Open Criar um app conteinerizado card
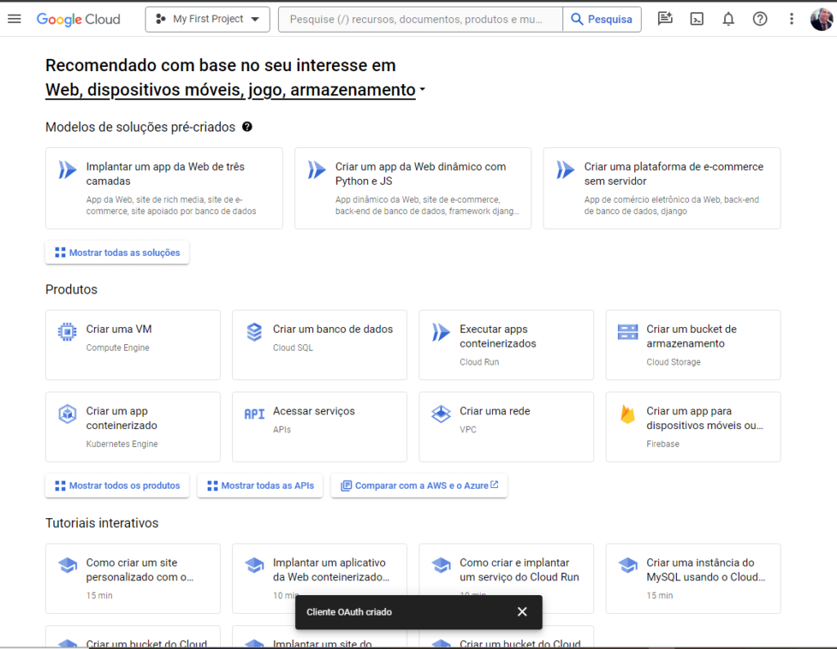The width and height of the screenshot is (837, 649). (x=133, y=427)
